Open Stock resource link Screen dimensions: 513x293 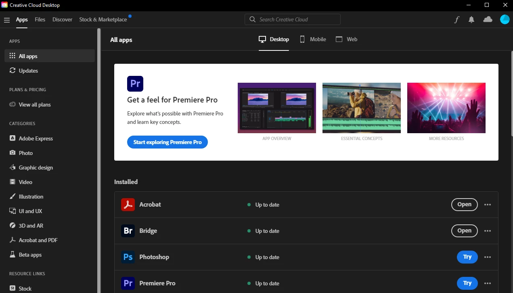point(50,288)
